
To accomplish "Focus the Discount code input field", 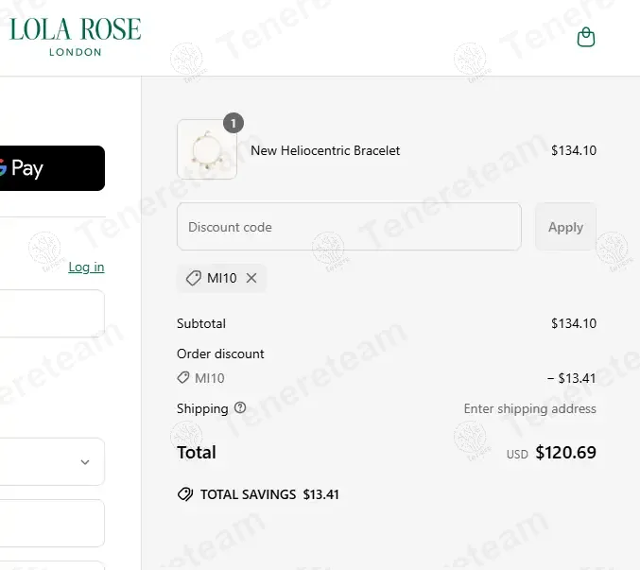I will (349, 227).
